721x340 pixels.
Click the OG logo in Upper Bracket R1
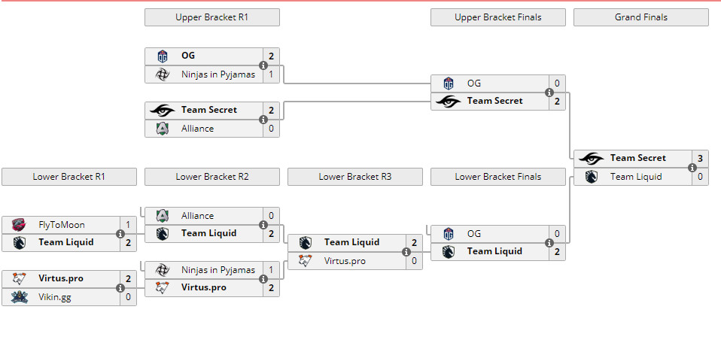point(163,56)
